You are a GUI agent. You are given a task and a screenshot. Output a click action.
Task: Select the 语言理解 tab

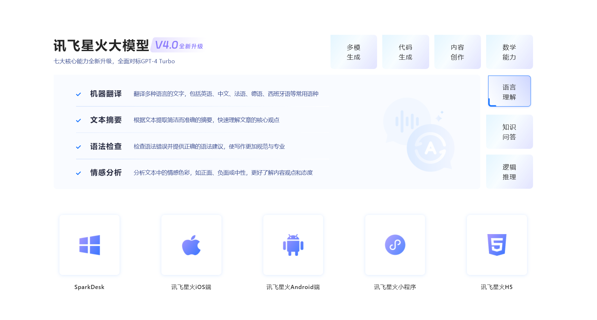(x=509, y=91)
